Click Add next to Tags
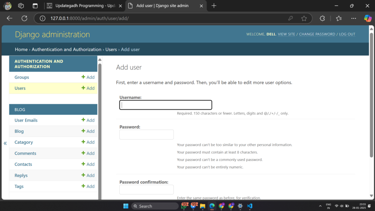The height and width of the screenshot is (211, 375). click(x=88, y=186)
